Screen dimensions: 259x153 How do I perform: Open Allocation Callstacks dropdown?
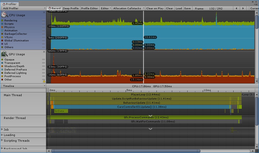pos(129,8)
